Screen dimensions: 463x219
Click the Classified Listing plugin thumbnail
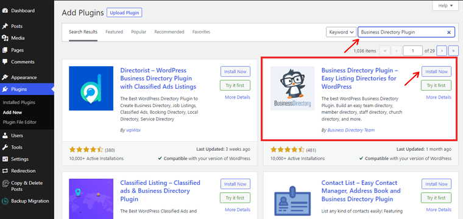coord(91,199)
